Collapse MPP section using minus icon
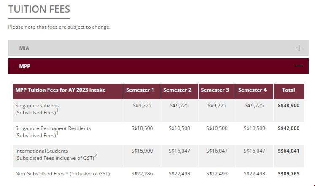This screenshot has width=315, height=186. (x=299, y=66)
